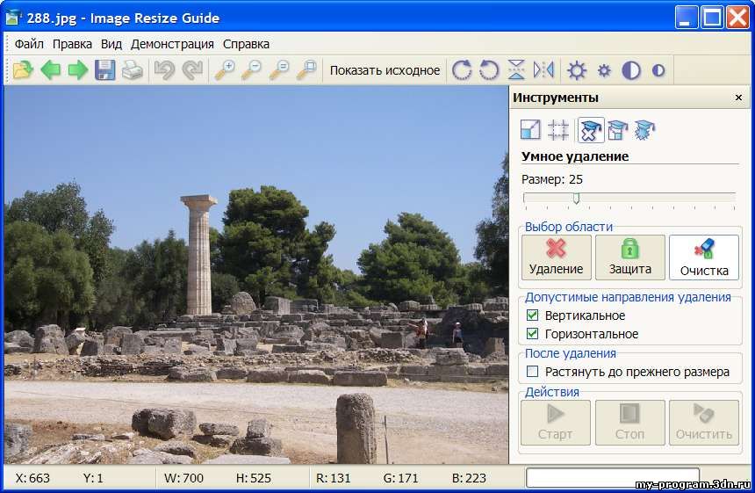Go to previous image with green left arrow

coord(50,70)
